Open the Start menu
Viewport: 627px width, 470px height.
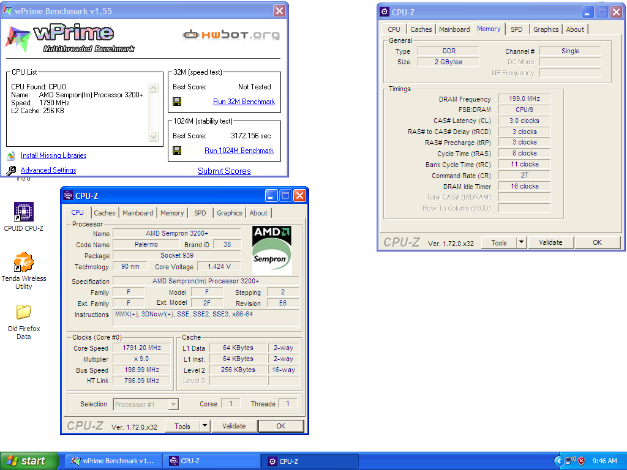point(29,461)
